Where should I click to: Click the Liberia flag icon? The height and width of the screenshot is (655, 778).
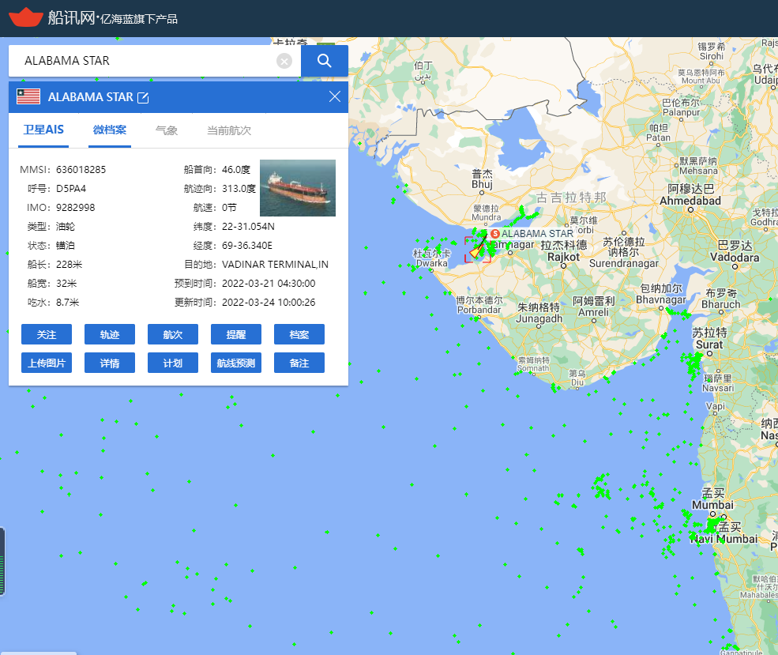[28, 97]
